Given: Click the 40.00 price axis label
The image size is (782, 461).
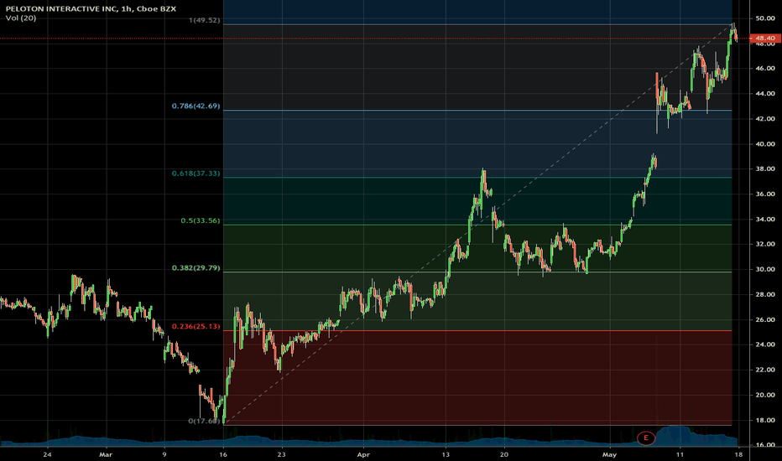Looking at the screenshot, I should tap(765, 144).
